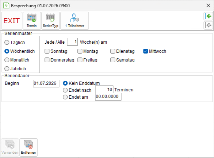Click the Entfernen remove-series icon
Viewport: 214px width, 158px height.
click(x=28, y=147)
